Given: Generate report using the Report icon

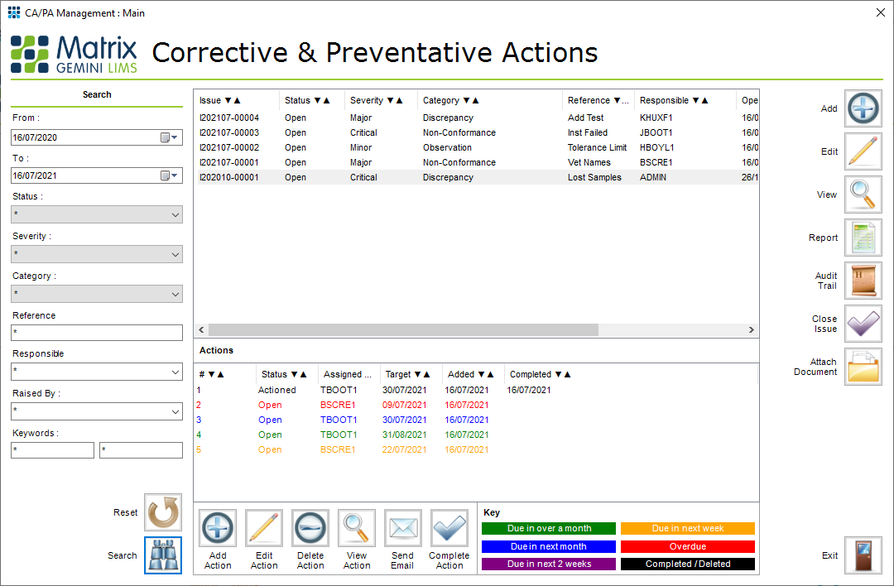Looking at the screenshot, I should click(863, 238).
